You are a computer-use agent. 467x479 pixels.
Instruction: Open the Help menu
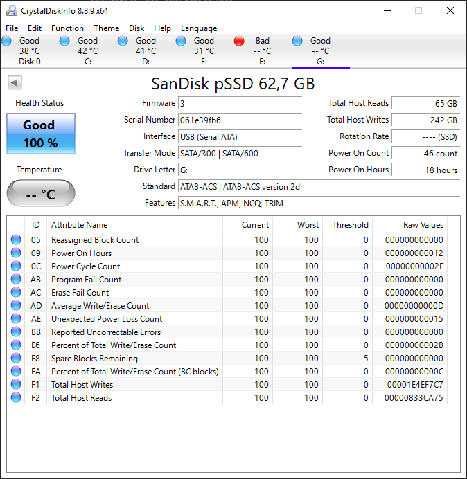(x=162, y=28)
